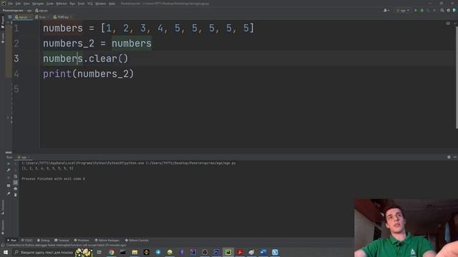This screenshot has width=458, height=257.
Task: Print the console output via printer icon
Action: click(x=16, y=188)
